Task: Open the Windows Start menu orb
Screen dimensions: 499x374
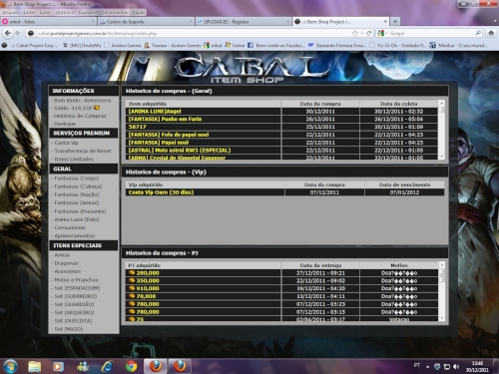Action: click(x=10, y=366)
